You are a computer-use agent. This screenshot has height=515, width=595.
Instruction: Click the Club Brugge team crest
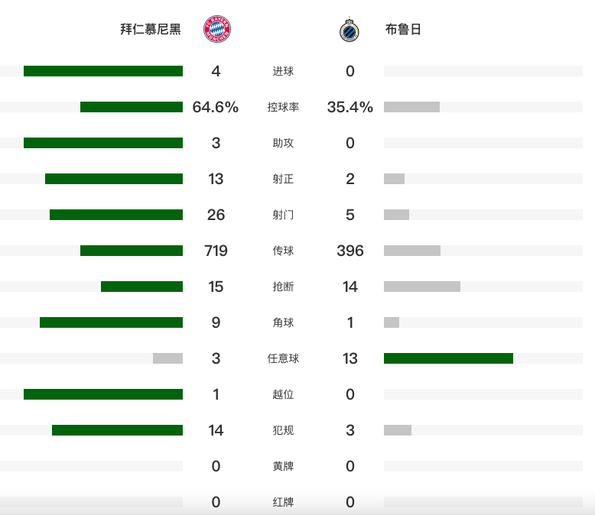[x=350, y=30]
